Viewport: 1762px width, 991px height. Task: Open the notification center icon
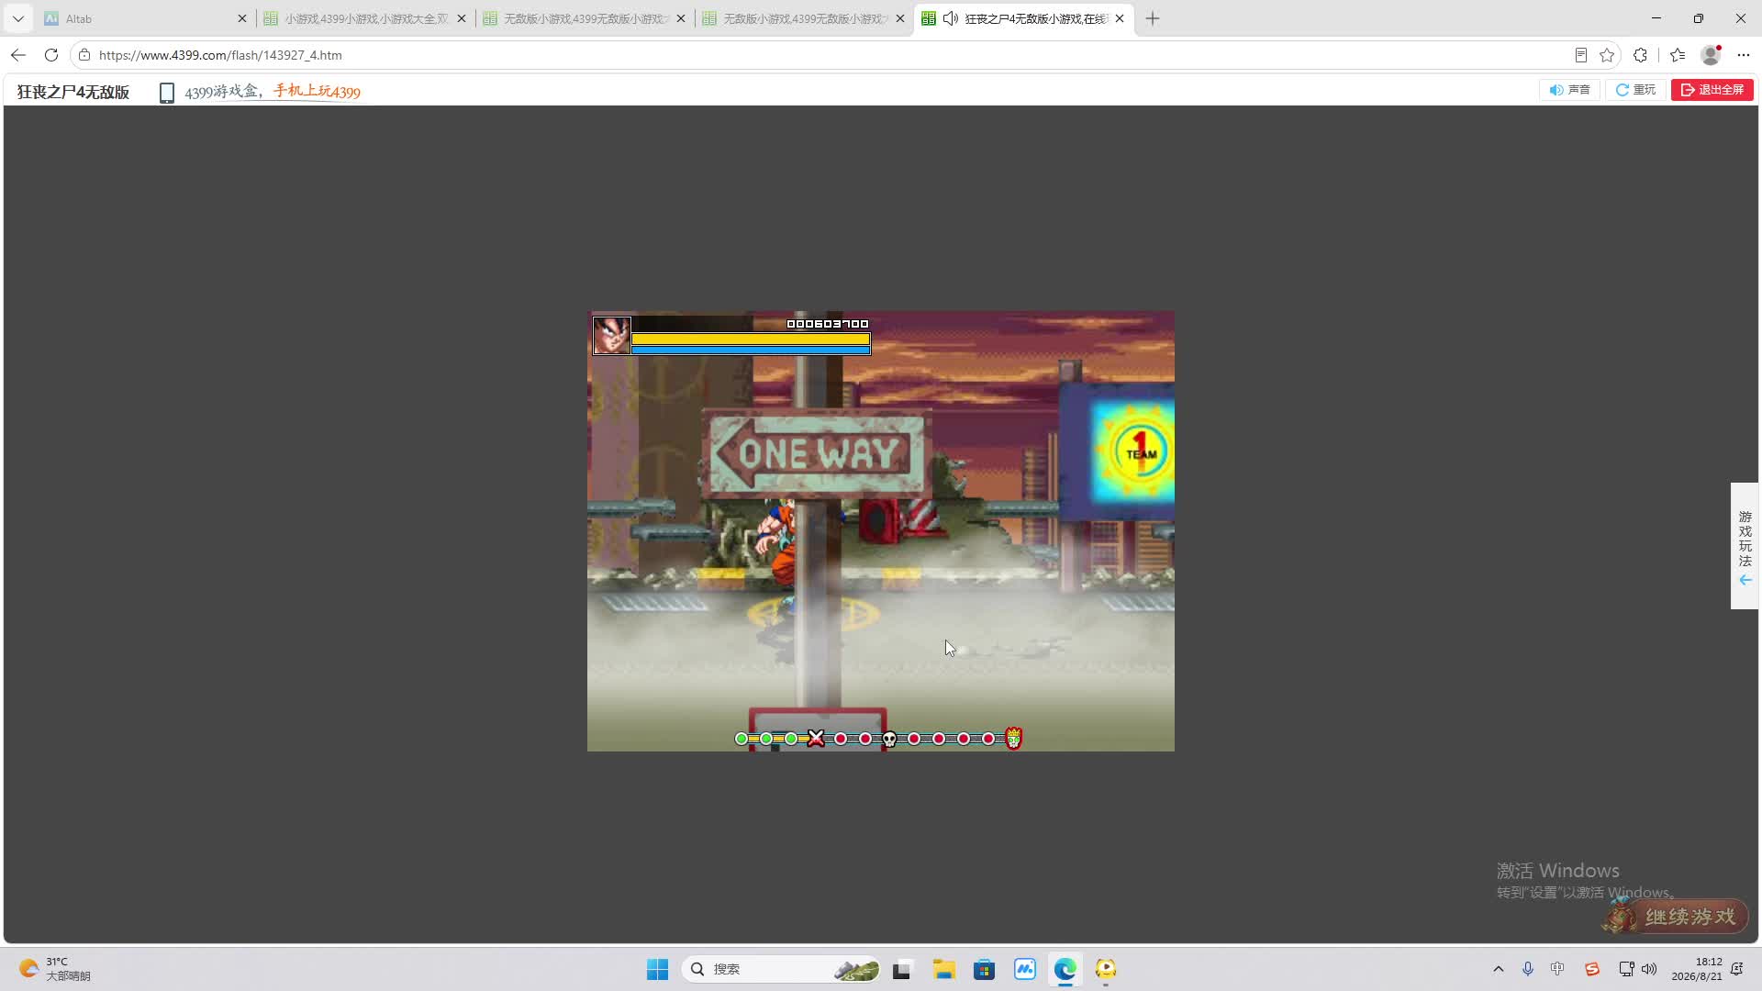click(1737, 969)
